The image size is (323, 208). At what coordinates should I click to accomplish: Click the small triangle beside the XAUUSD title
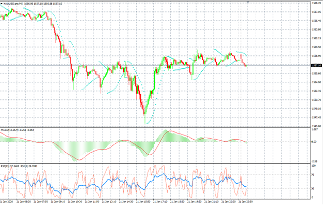(x=2, y=4)
